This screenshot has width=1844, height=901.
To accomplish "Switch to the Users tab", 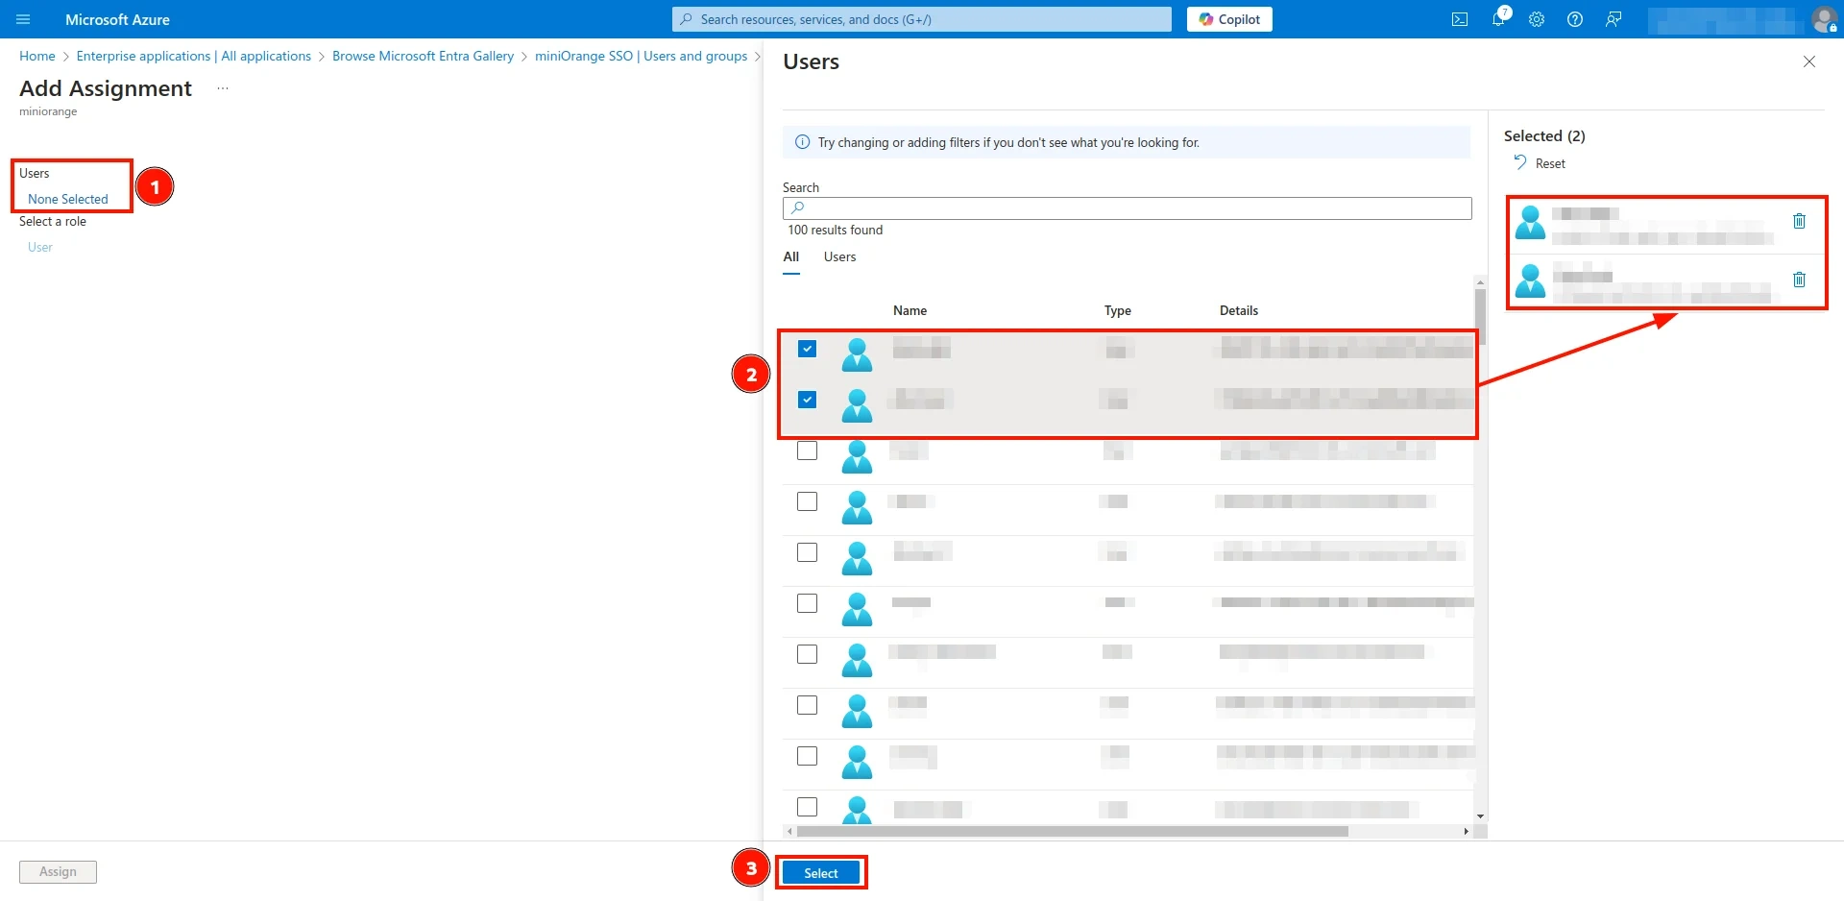I will coord(839,256).
